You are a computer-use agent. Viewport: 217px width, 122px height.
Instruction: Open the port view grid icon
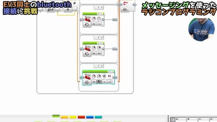pos(173,120)
